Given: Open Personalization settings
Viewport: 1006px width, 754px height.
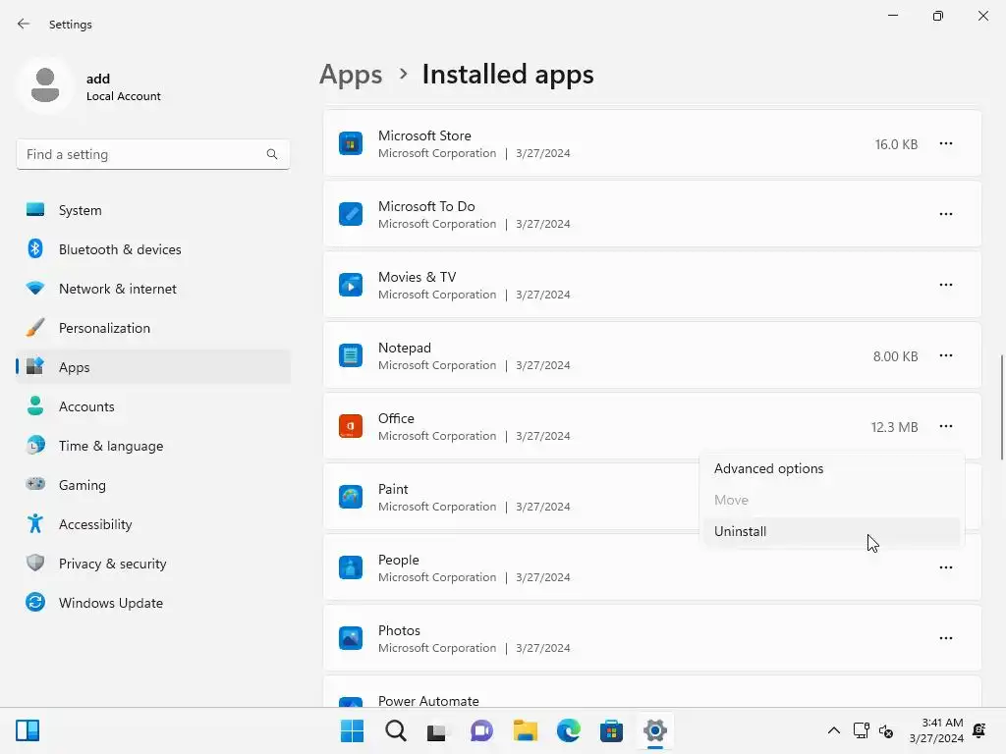Looking at the screenshot, I should pyautogui.click(x=153, y=328).
